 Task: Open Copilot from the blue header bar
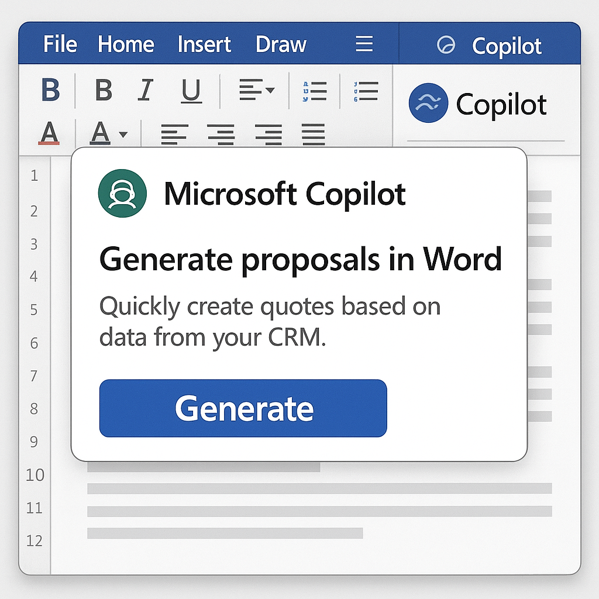(506, 46)
